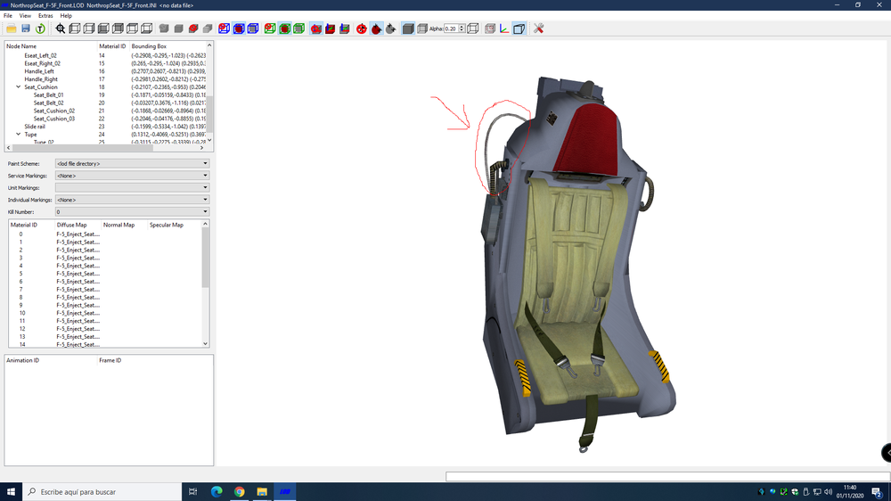Click the axis indicator icon in toolbar
Viewport: 891px width, 501px height.
point(504,29)
